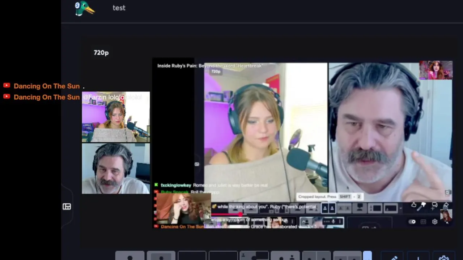
Task: Click the "Inside Ruby's Pain" video title
Action: (210, 66)
